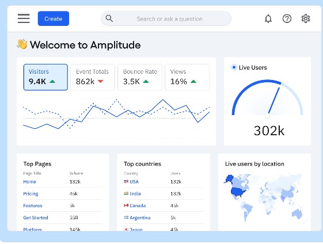Click the Top countries heading
This screenshot has width=323, height=244.
(142, 164)
